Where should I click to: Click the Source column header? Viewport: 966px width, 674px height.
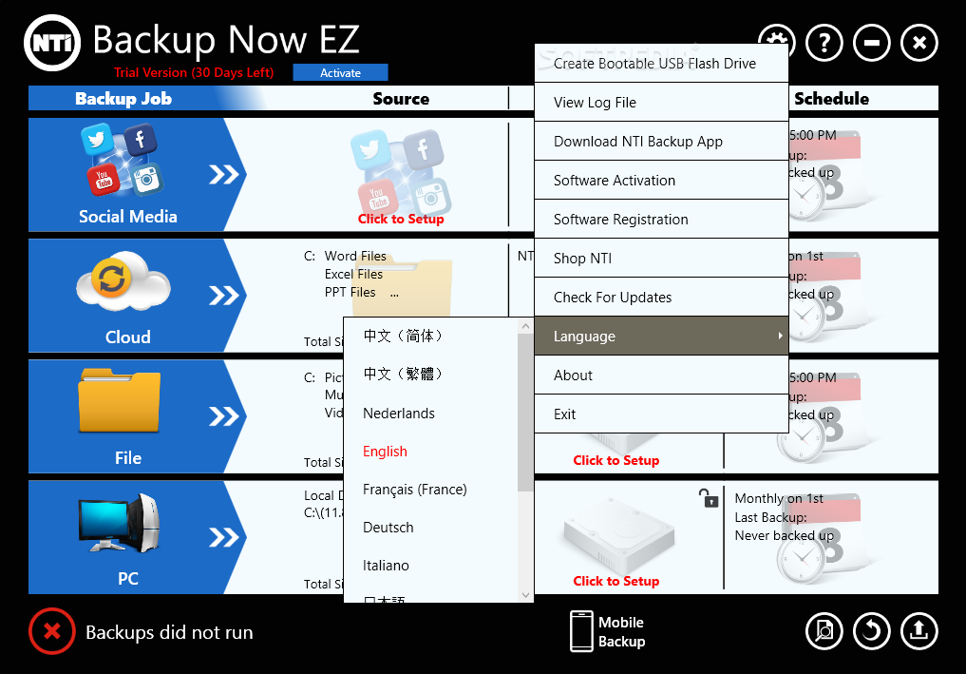tap(401, 98)
